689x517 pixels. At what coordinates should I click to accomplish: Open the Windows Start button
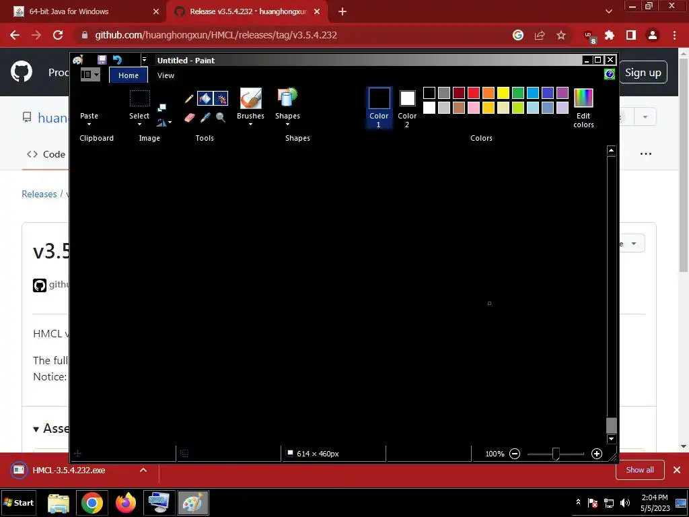coord(18,503)
